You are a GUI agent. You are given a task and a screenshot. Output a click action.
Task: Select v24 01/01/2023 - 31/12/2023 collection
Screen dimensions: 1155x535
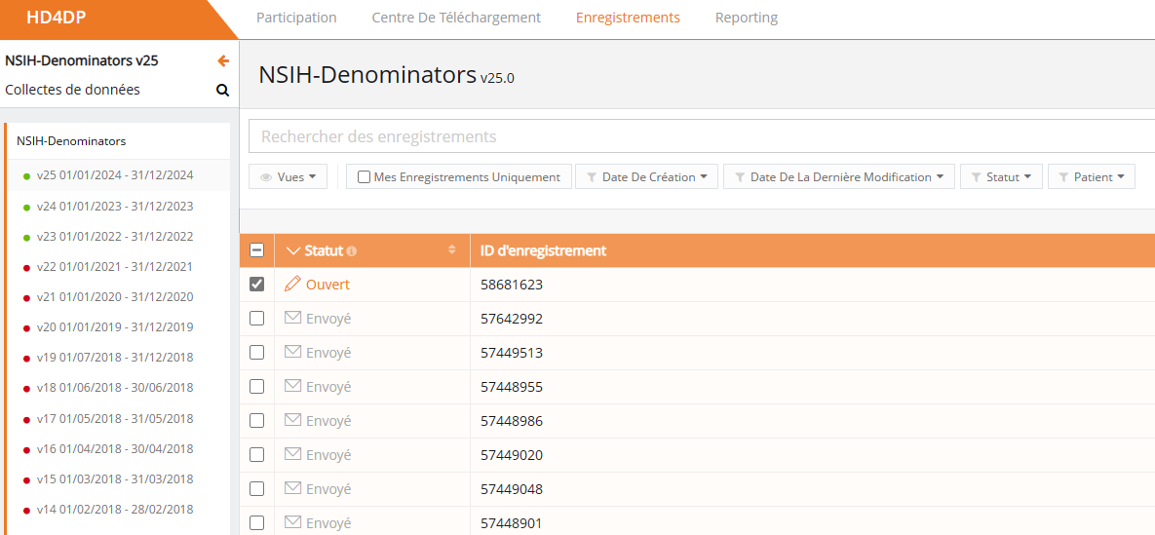114,207
